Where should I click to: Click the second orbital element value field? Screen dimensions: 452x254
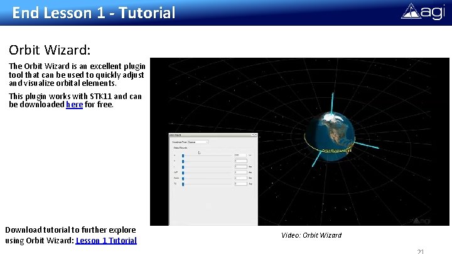click(240, 161)
